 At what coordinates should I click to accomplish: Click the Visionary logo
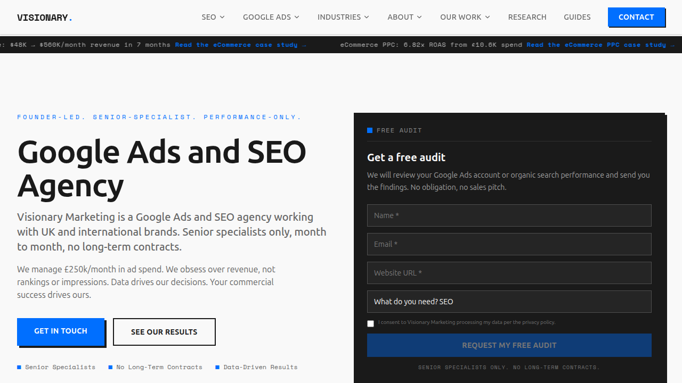45,18
